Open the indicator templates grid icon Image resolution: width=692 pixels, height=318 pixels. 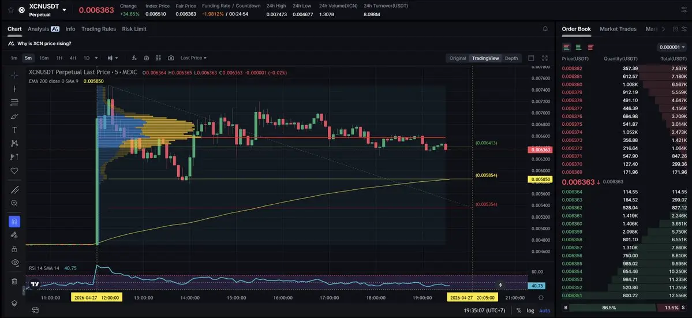click(159, 58)
